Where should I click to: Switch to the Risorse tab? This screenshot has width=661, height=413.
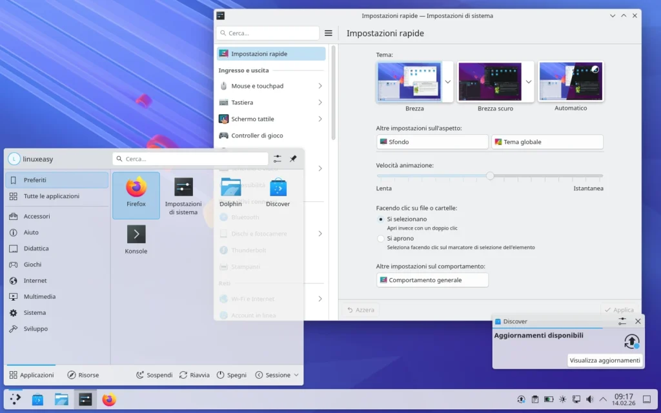85,374
